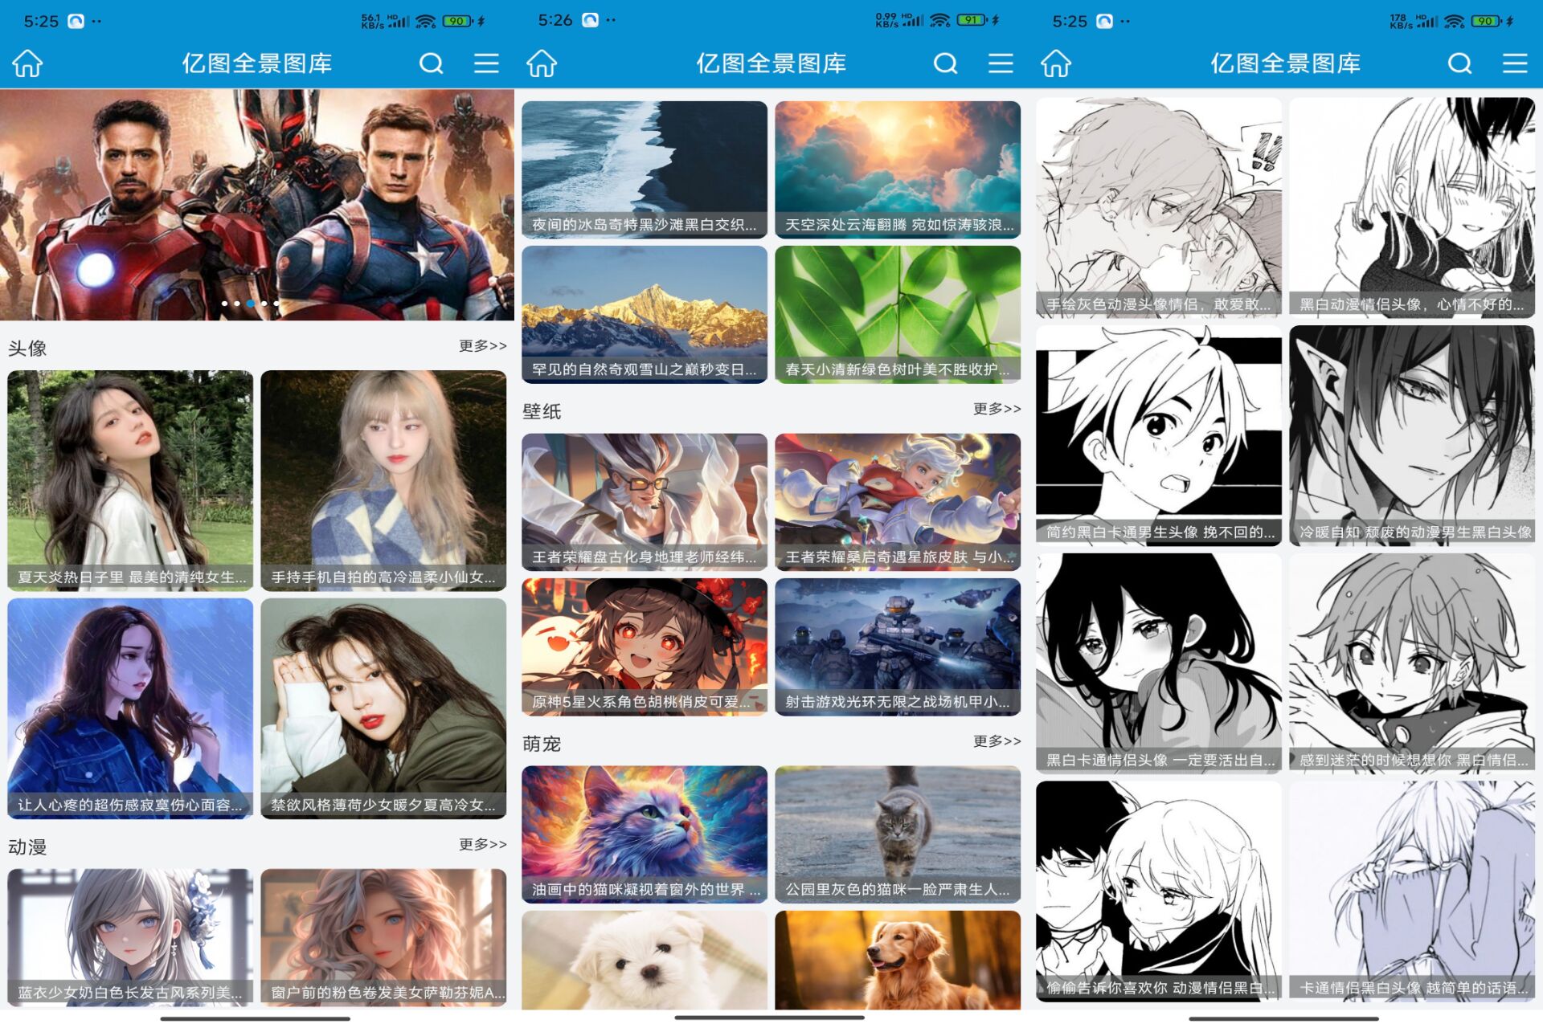1543x1028 pixels.
Task: Select the 头像 section header
Action: 27,348
